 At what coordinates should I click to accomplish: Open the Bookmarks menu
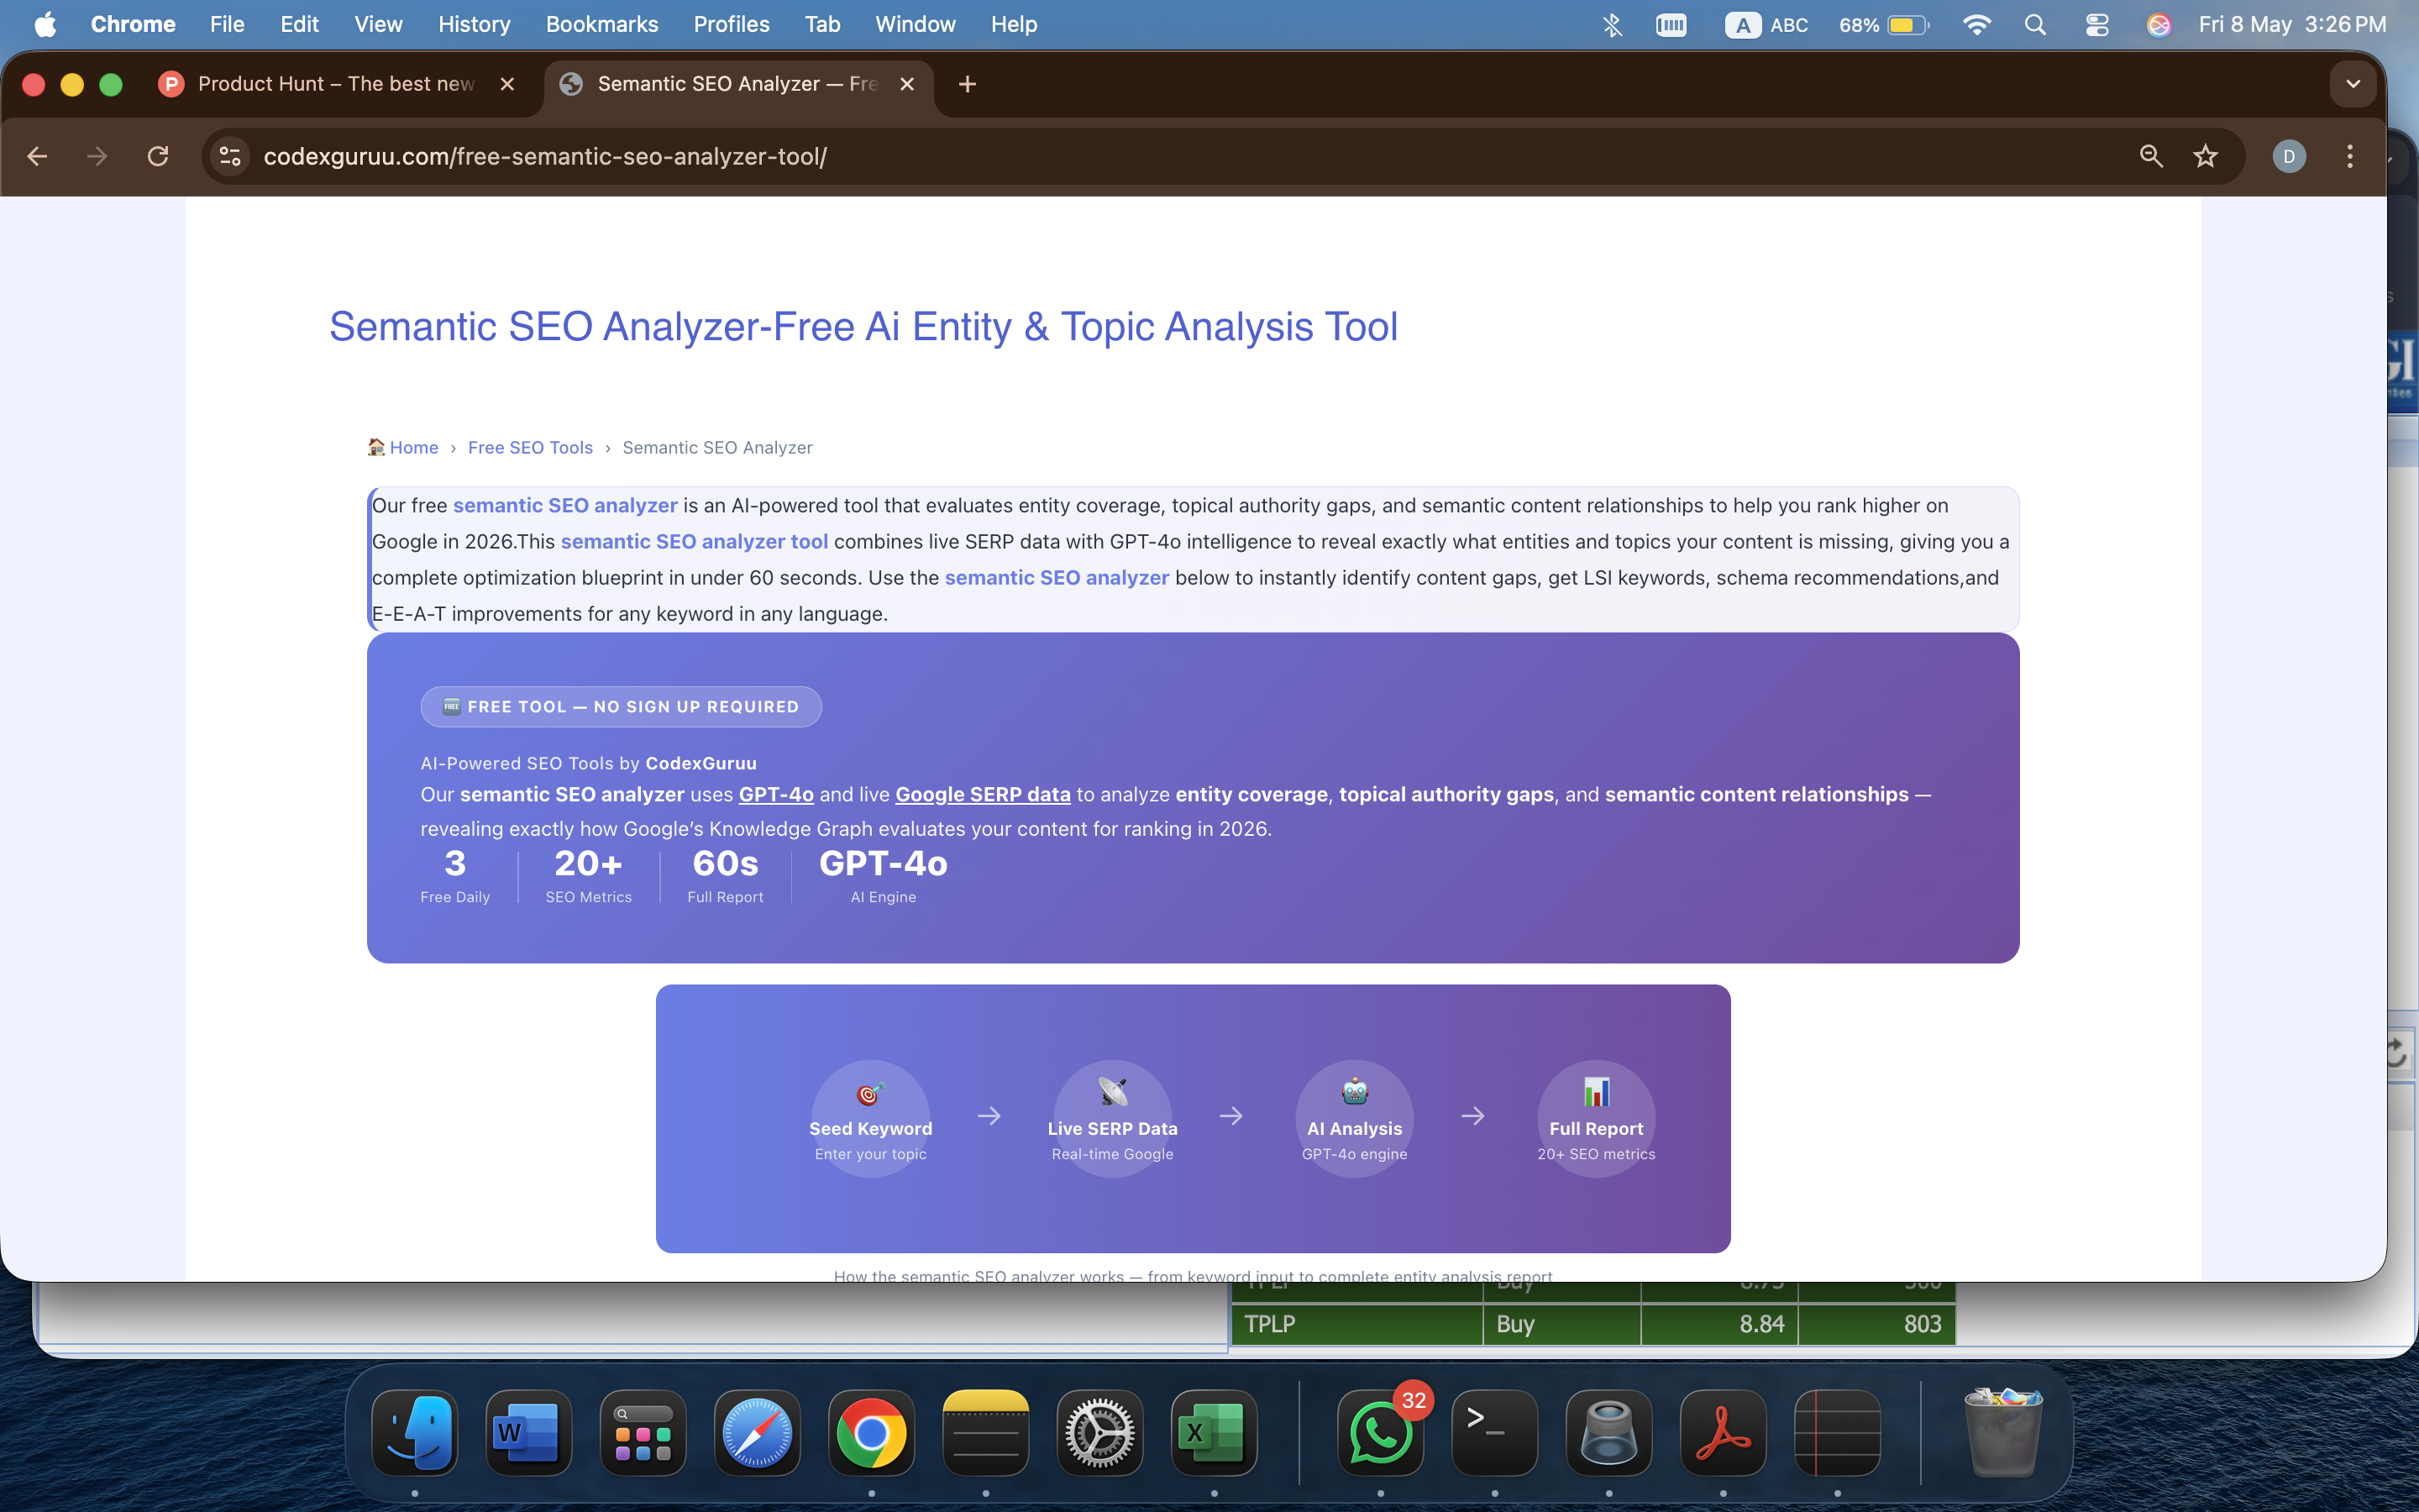pos(601,24)
